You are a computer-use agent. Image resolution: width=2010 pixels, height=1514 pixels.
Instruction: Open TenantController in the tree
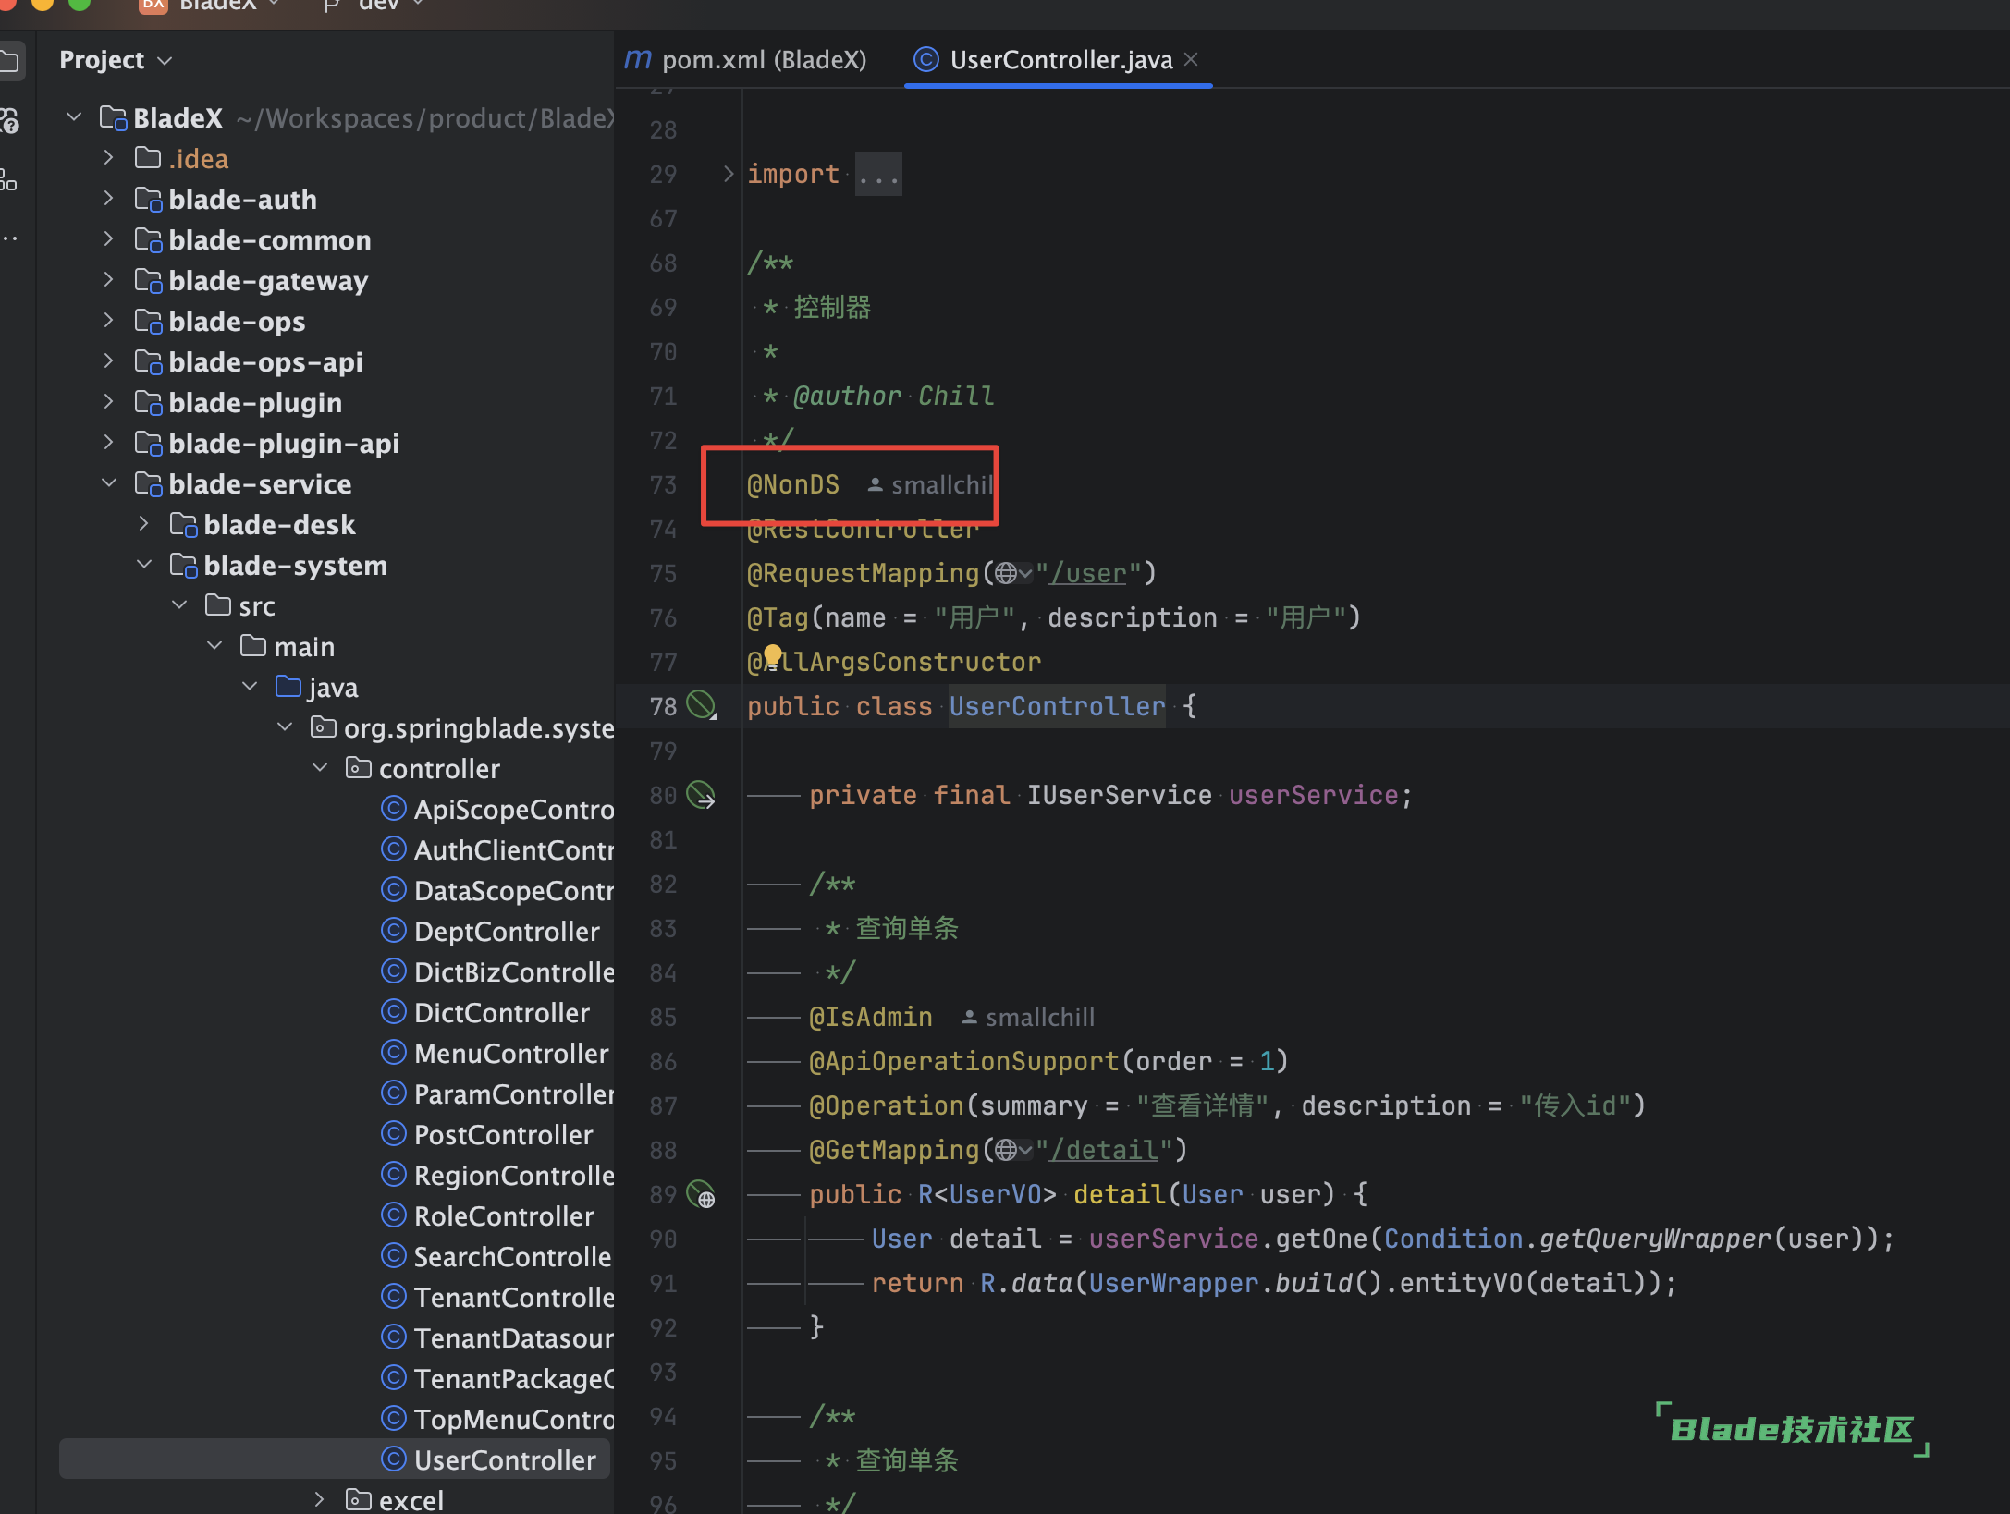(497, 1298)
